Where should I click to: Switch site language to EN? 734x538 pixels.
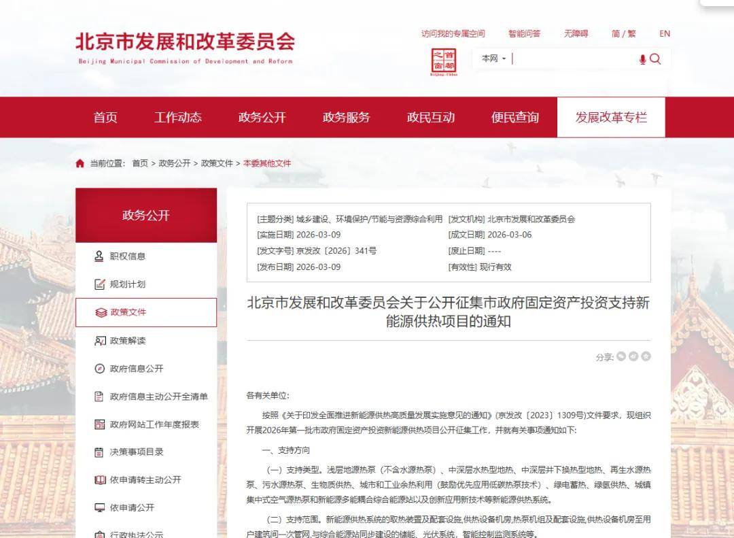click(664, 33)
